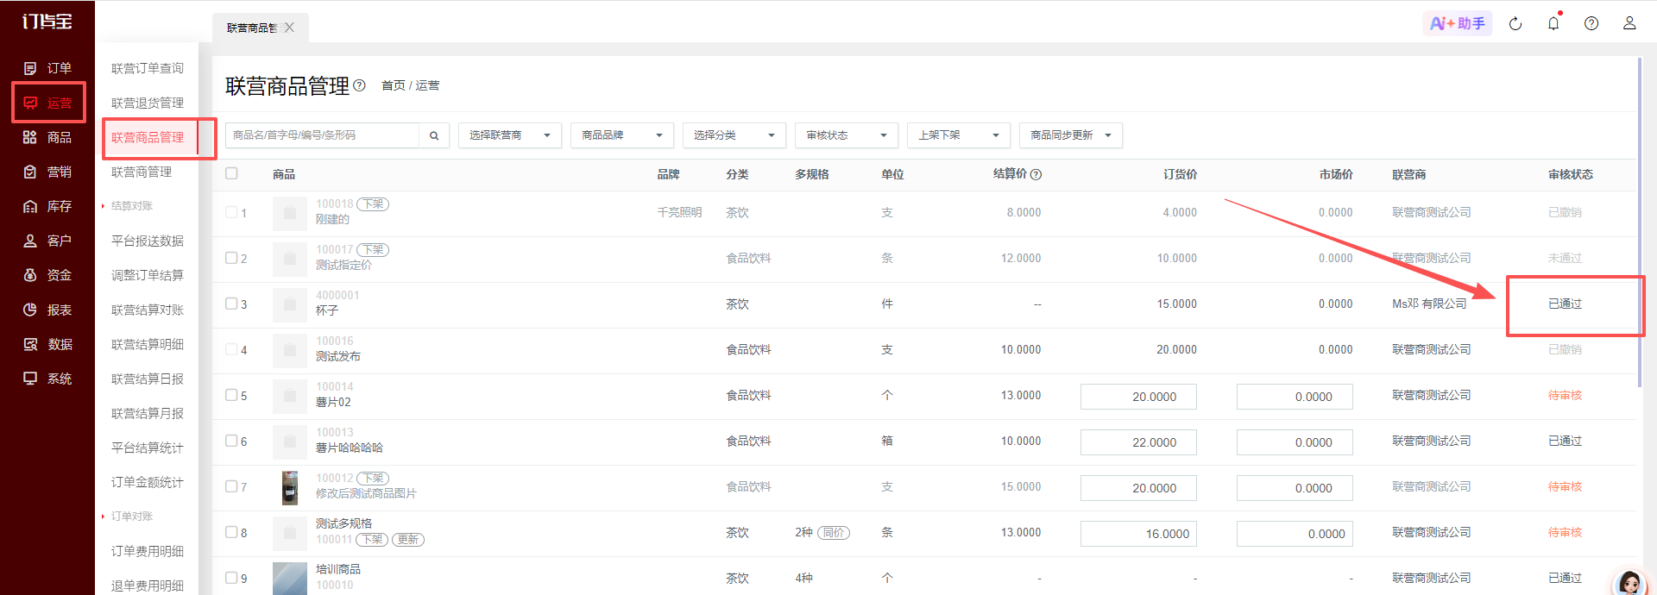1657x595 pixels.
Task: Check the checkbox for row 5 薯片02
Action: click(231, 395)
